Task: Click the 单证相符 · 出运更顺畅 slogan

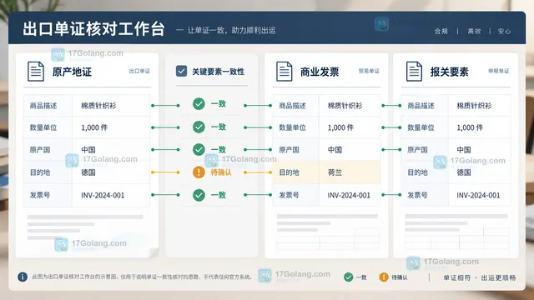Action: coord(480,277)
